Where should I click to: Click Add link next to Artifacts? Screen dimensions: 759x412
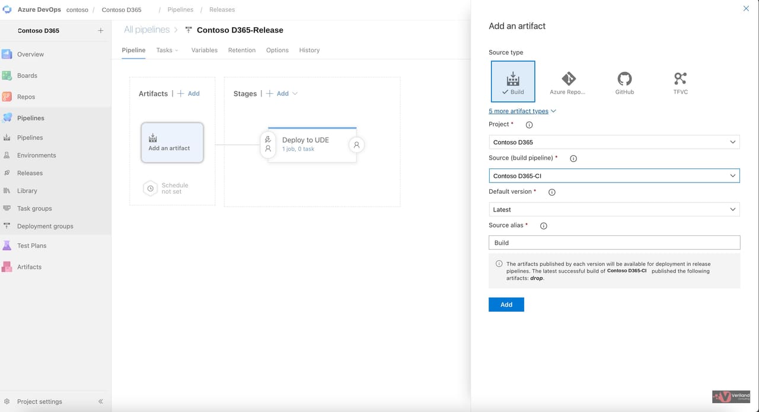click(189, 94)
